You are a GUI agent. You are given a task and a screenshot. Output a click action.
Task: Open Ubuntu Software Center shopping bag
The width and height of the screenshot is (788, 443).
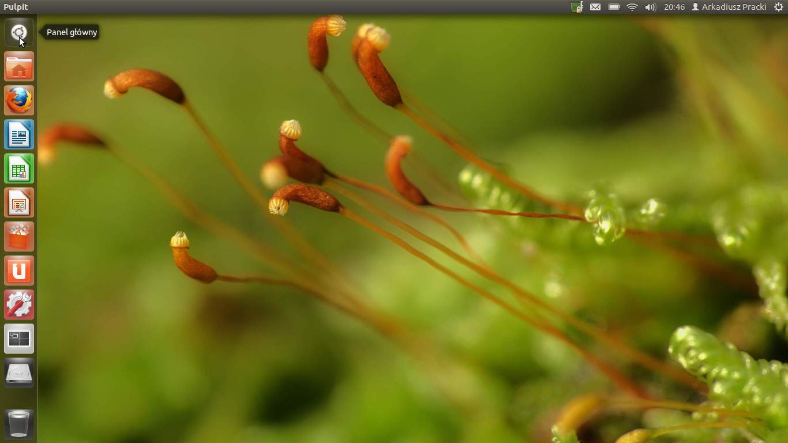(19, 236)
